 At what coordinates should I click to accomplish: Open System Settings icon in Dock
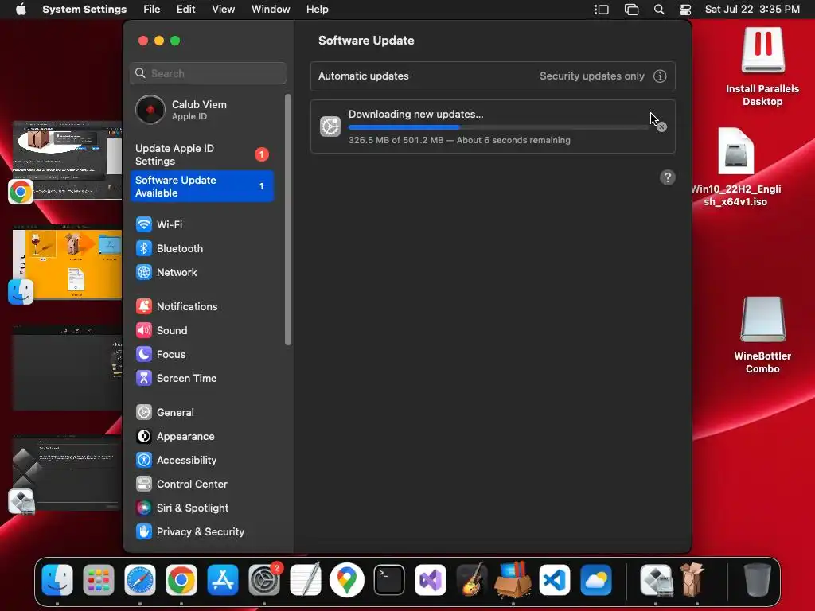[x=264, y=580]
